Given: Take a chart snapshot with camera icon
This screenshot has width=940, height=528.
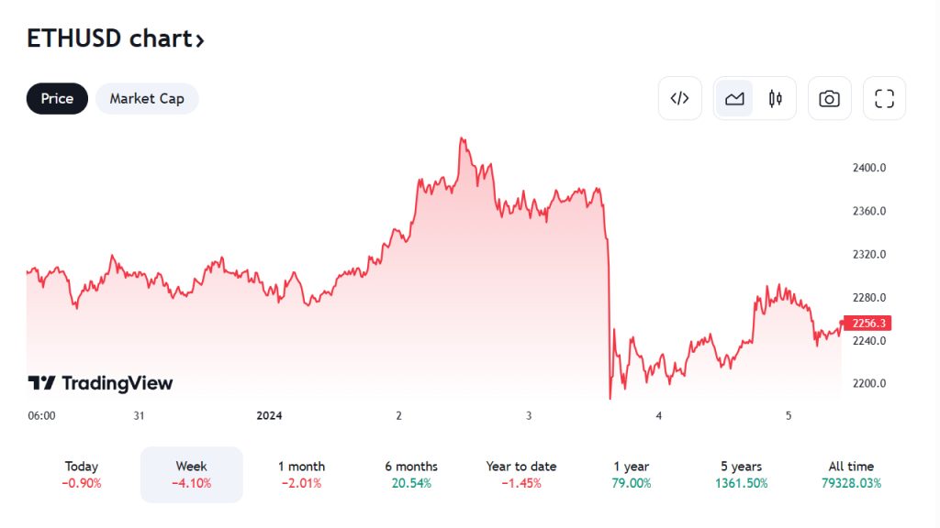Looking at the screenshot, I should click(829, 99).
